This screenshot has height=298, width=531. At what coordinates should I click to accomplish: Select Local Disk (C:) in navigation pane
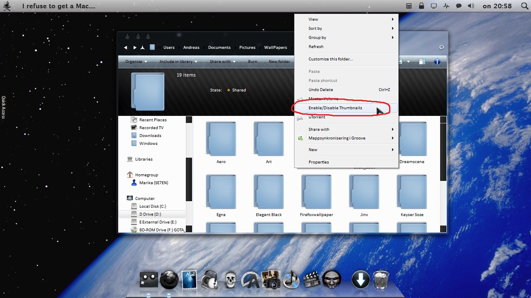[152, 207]
